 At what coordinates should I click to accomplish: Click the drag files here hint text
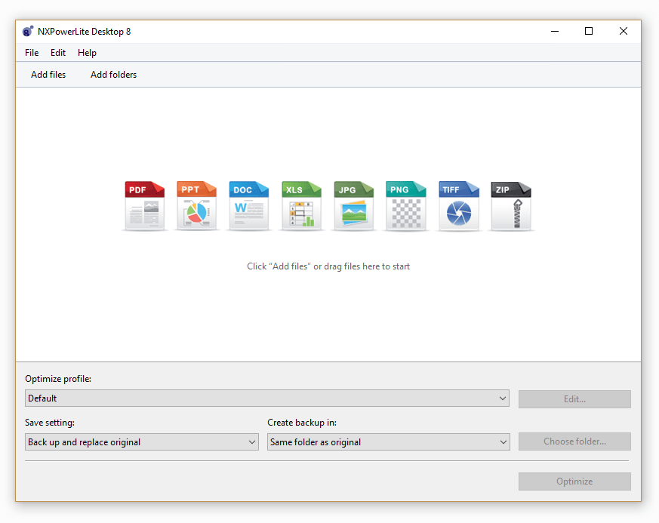328,266
